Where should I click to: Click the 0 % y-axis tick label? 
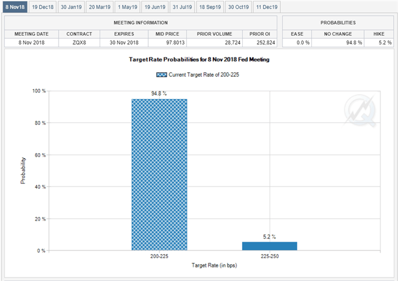click(x=41, y=250)
